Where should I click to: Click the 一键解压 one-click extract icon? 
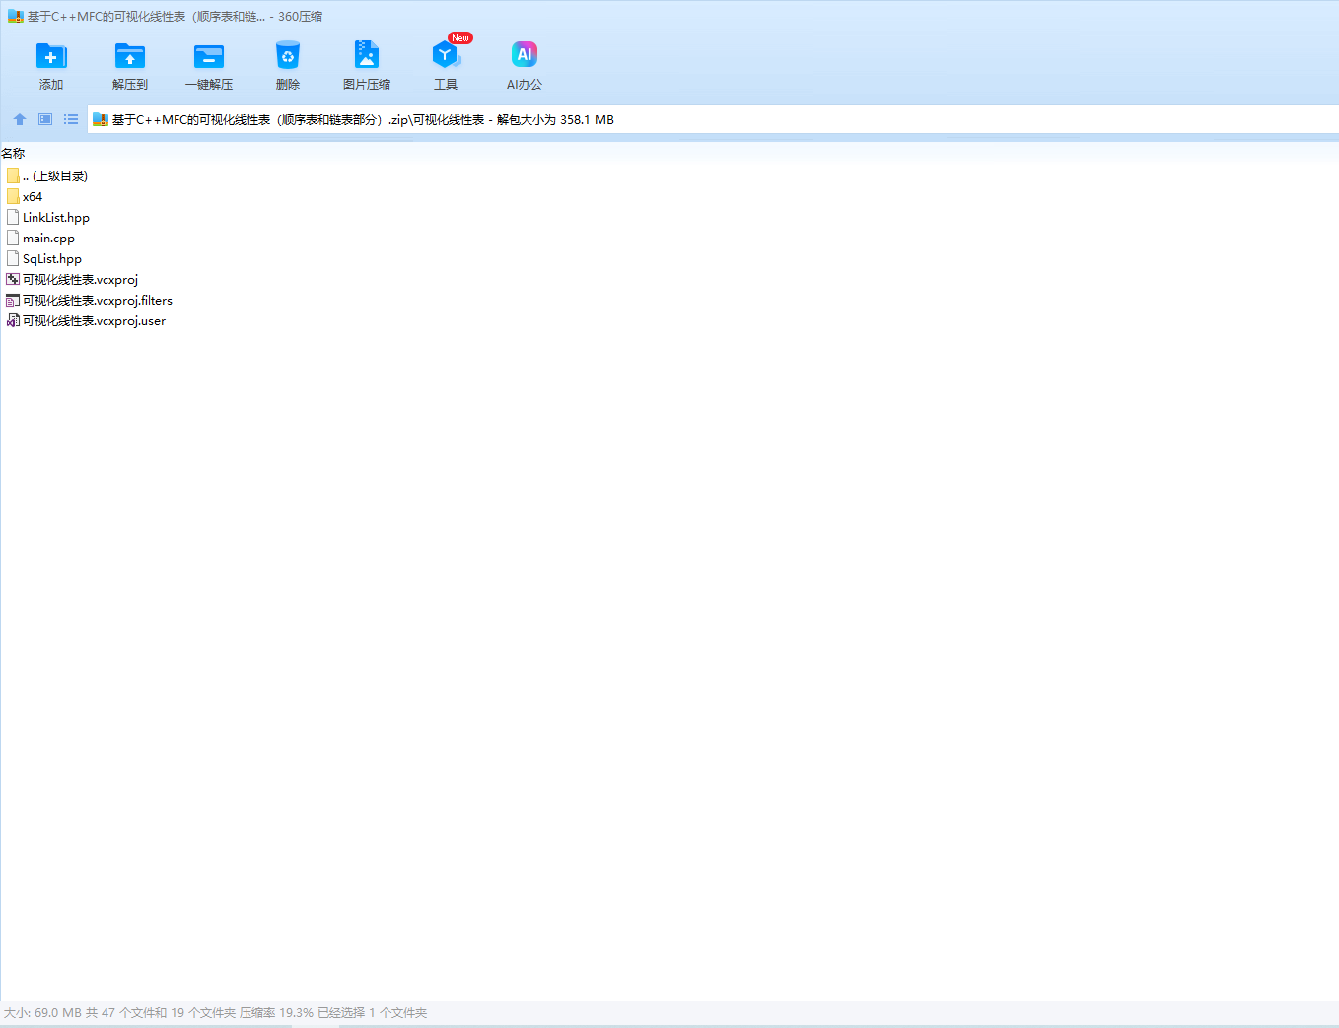click(x=209, y=56)
